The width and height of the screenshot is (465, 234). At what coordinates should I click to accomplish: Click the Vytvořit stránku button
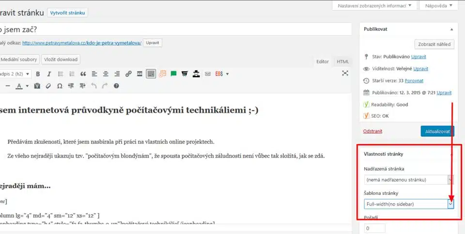pos(68,13)
